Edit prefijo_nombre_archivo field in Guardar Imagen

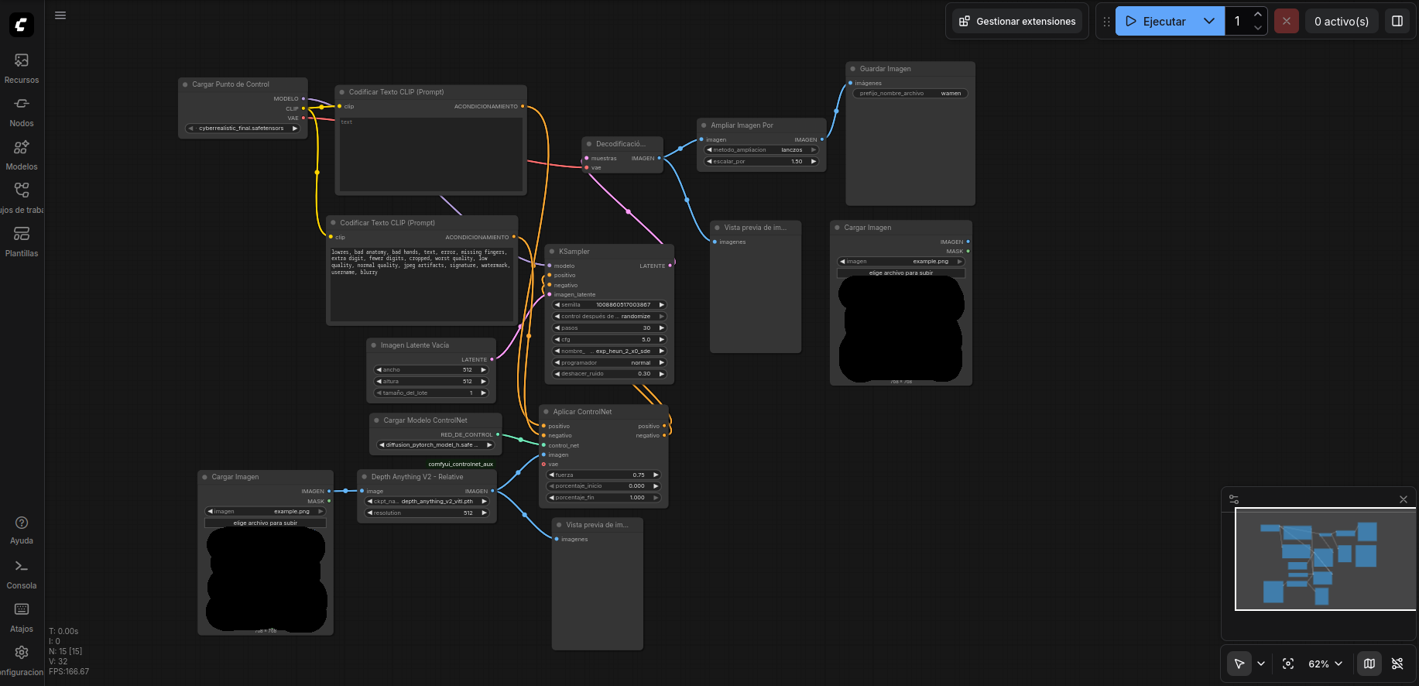pos(910,94)
